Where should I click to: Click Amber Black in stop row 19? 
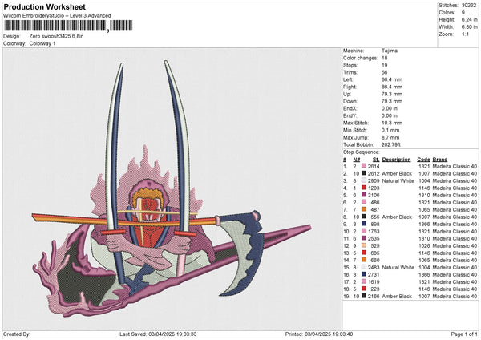(397, 296)
